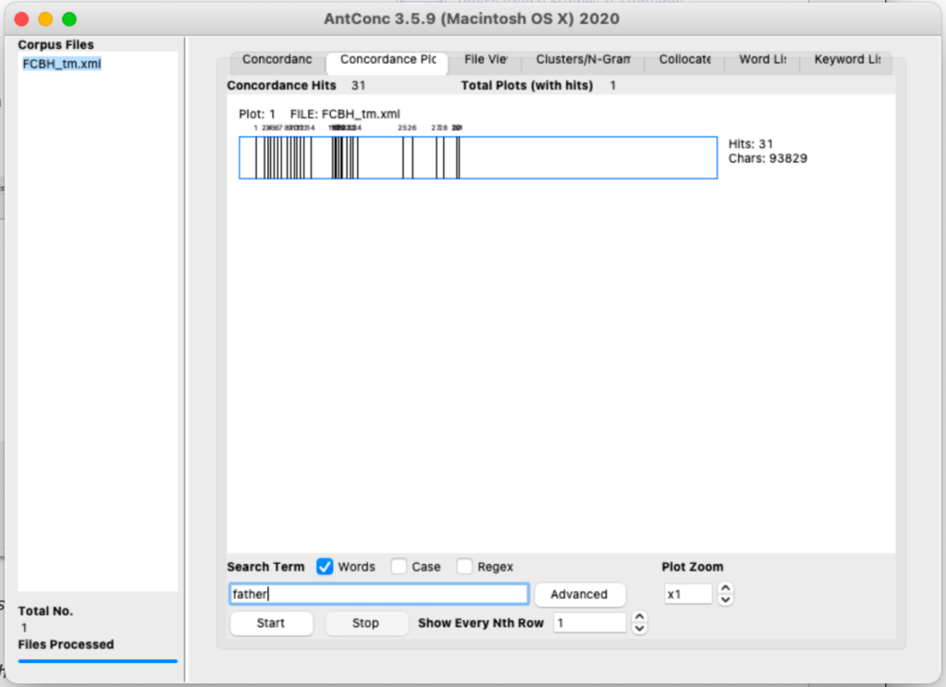Image resolution: width=946 pixels, height=687 pixels.
Task: Click the Stop button
Action: click(x=365, y=623)
